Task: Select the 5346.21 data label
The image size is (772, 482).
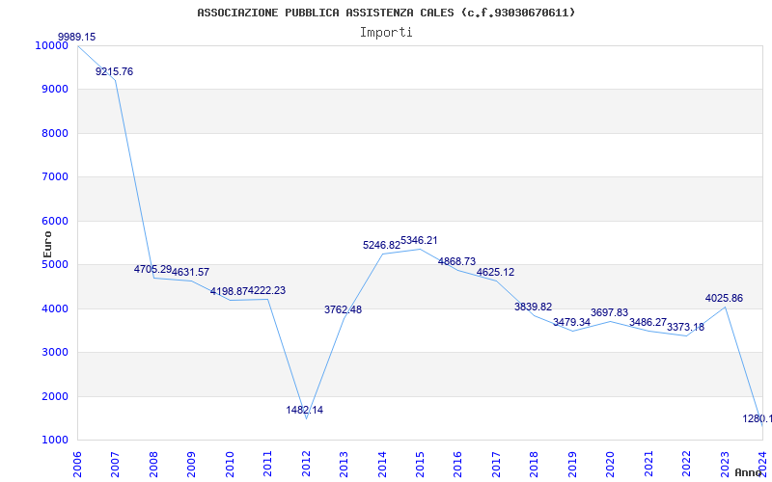Action: (419, 240)
